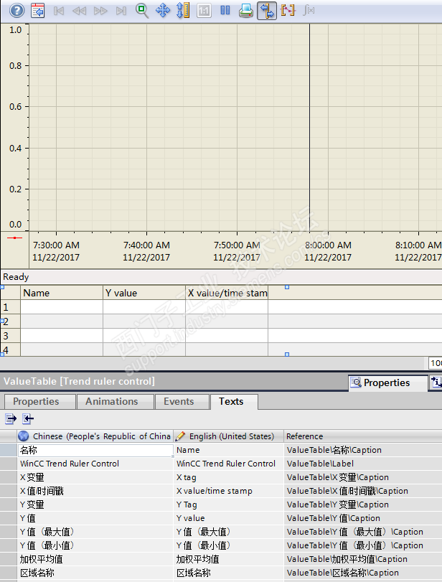
Task: Select the English cell 'Y Tag'
Action: click(x=229, y=504)
